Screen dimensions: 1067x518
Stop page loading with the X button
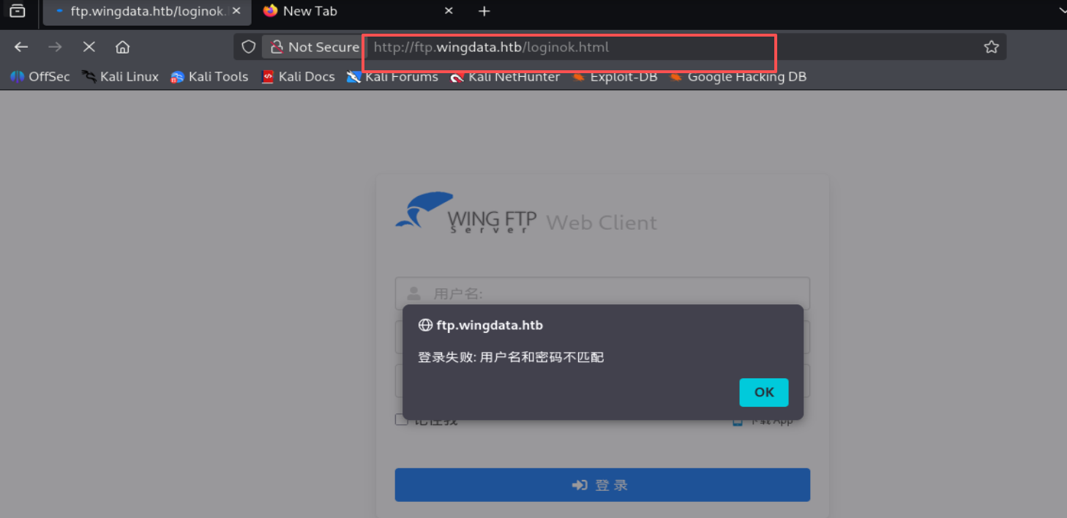click(89, 47)
